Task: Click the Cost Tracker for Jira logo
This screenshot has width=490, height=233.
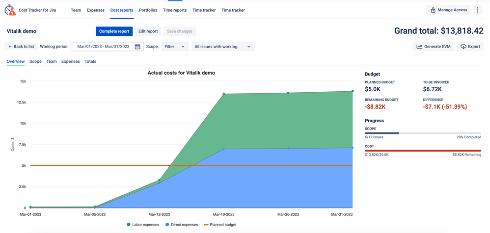Action: [10, 10]
